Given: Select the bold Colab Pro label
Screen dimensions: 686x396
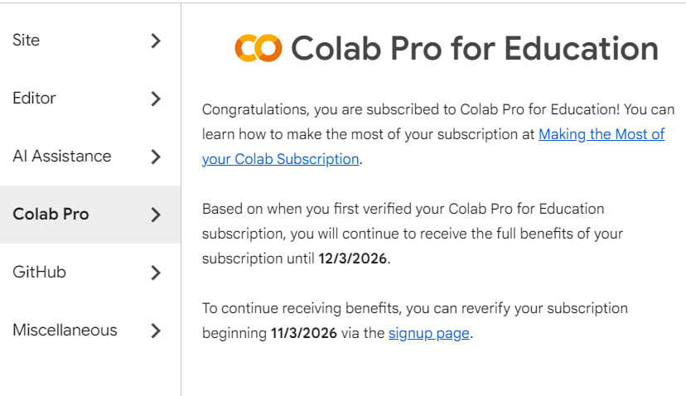Looking at the screenshot, I should [x=51, y=214].
